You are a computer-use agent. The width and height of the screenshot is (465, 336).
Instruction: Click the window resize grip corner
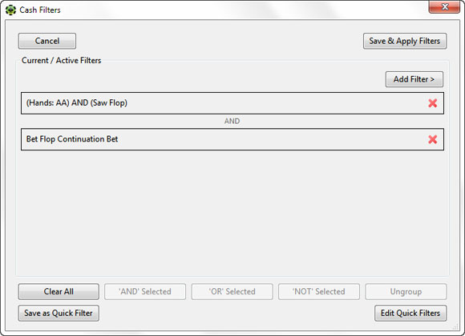(x=456, y=327)
